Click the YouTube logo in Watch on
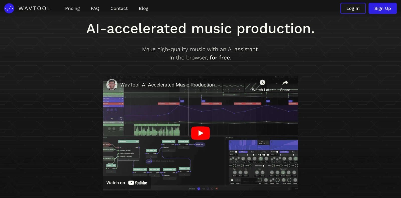This screenshot has height=198, width=401. [x=138, y=183]
